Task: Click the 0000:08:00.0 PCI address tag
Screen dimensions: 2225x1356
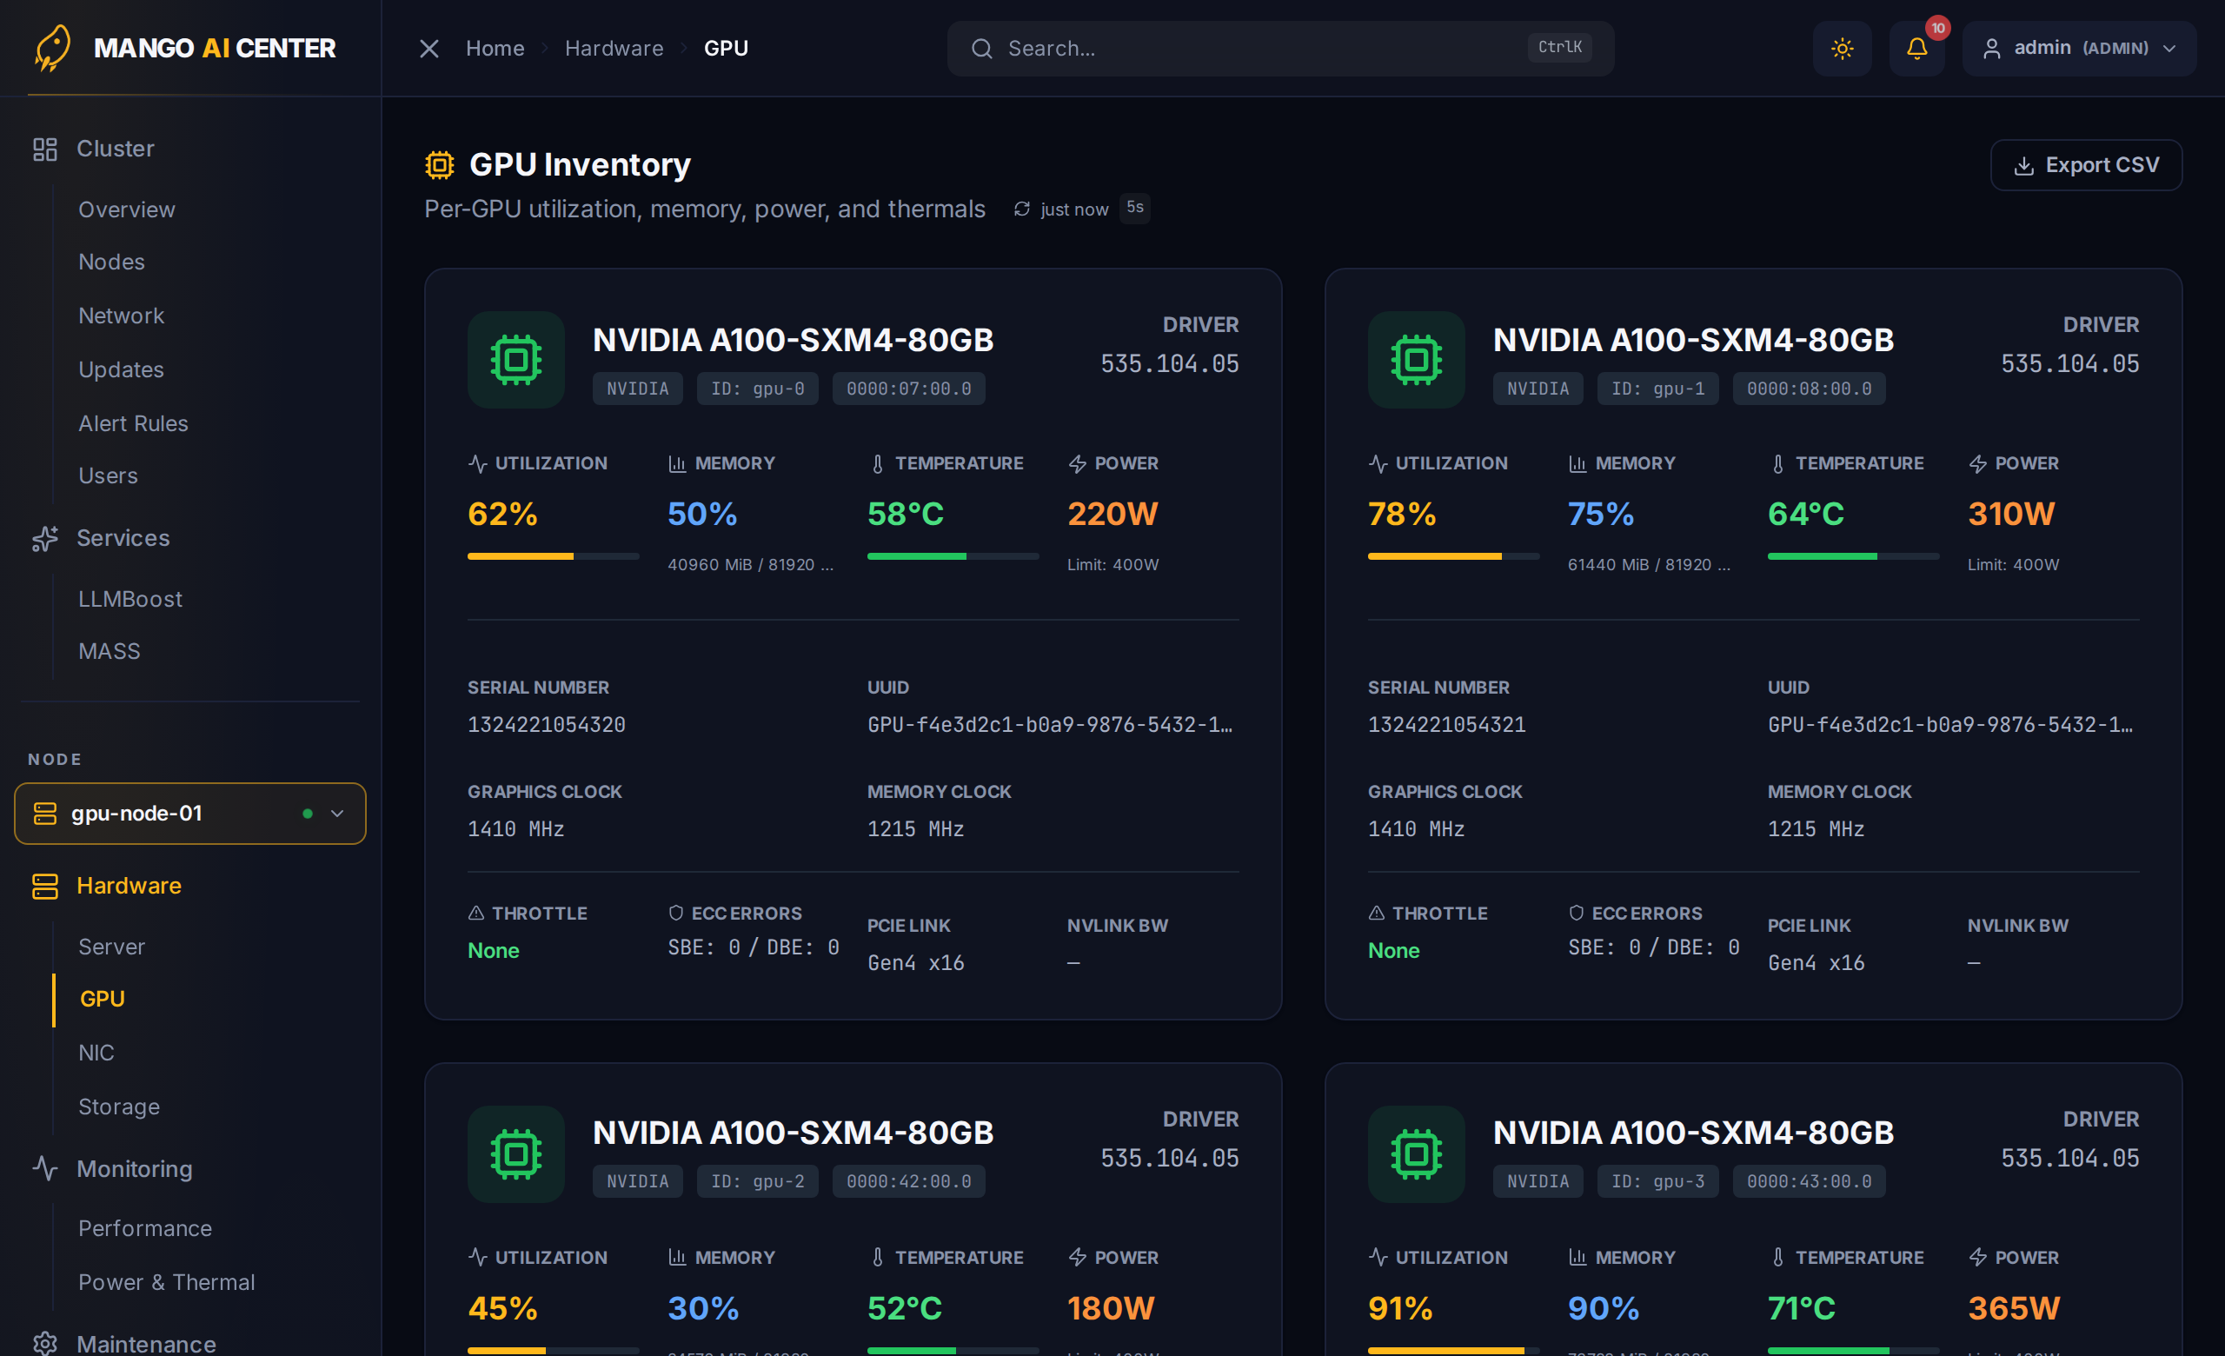Action: pyautogui.click(x=1809, y=389)
